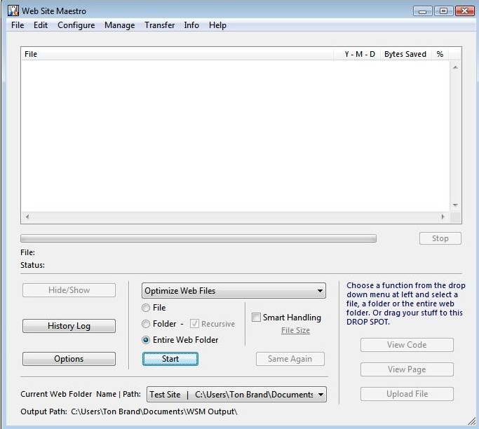Toggle the Recursive checkbox
The width and height of the screenshot is (479, 429).
[x=194, y=324]
